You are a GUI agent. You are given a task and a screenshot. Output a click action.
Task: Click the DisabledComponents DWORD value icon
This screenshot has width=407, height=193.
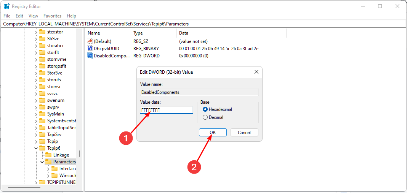(x=90, y=56)
